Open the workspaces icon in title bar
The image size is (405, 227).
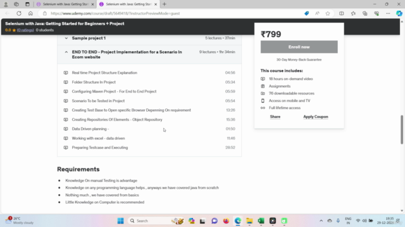(16, 4)
